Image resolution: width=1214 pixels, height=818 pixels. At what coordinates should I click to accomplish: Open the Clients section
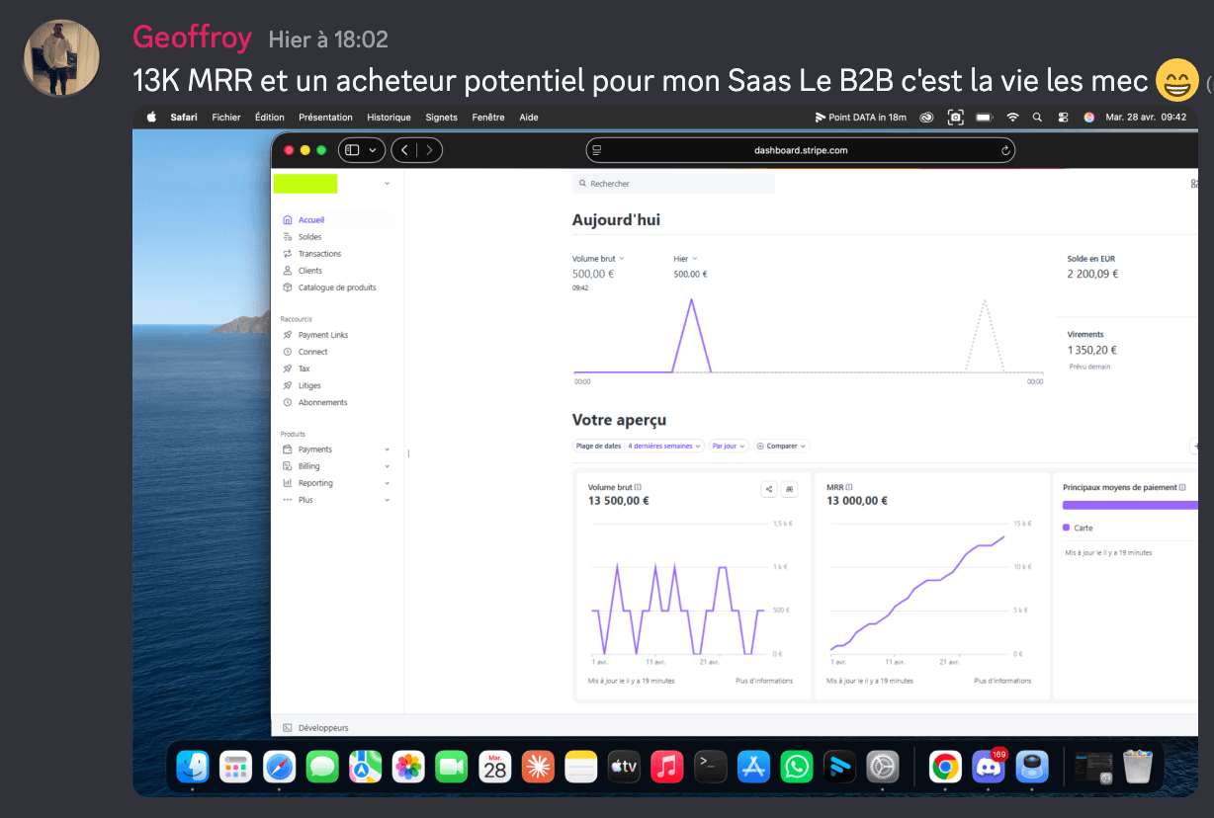(309, 271)
